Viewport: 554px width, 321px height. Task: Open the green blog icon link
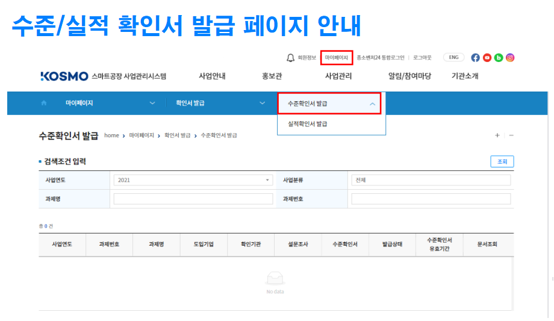499,58
